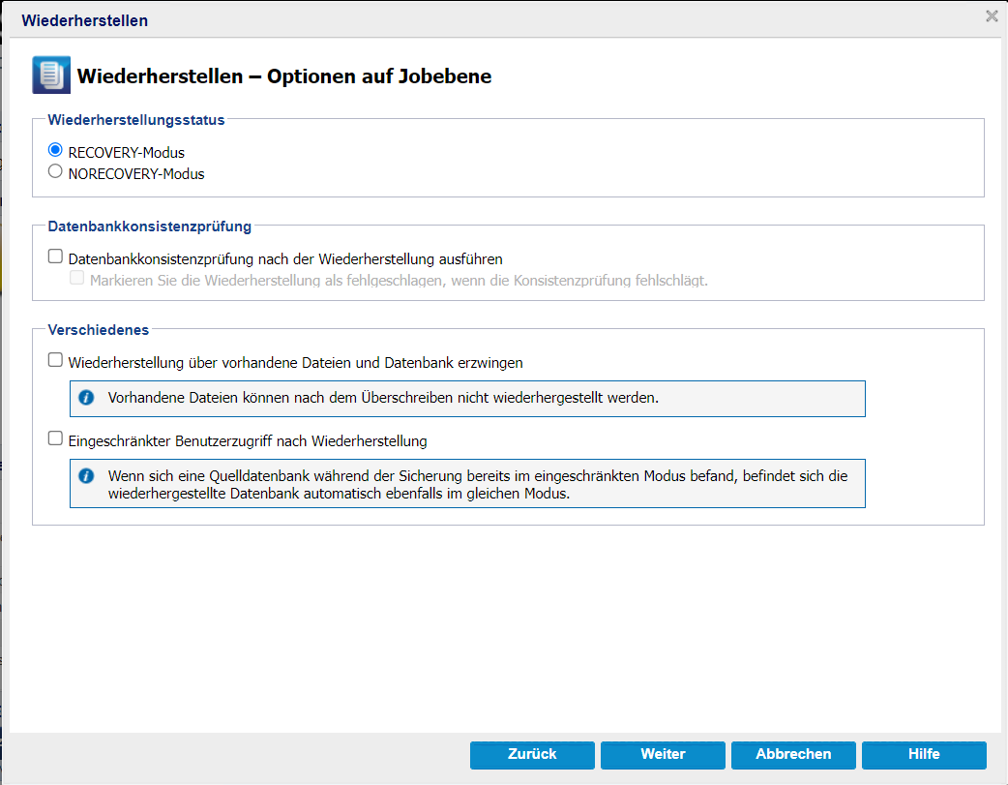Click the 'Optionen auf Jobebene' heading
Screen dimensions: 1008x785
coord(284,76)
